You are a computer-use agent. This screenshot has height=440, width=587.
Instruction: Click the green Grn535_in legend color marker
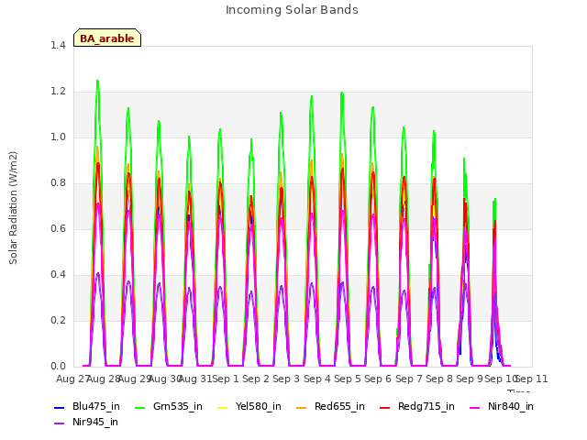[139, 407]
